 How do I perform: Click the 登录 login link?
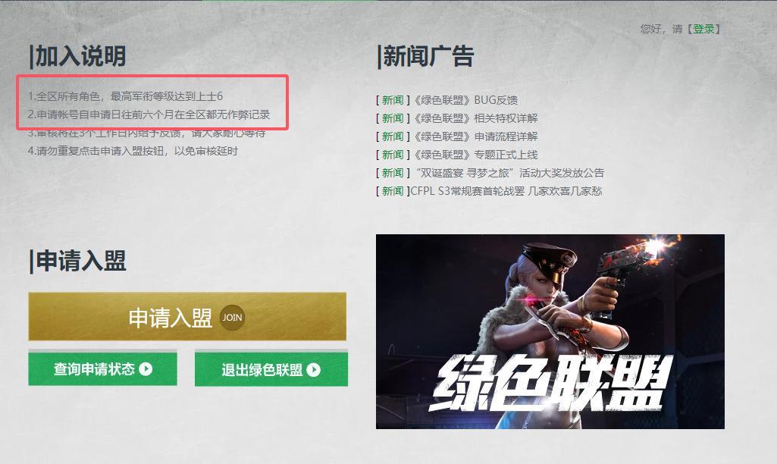(703, 29)
